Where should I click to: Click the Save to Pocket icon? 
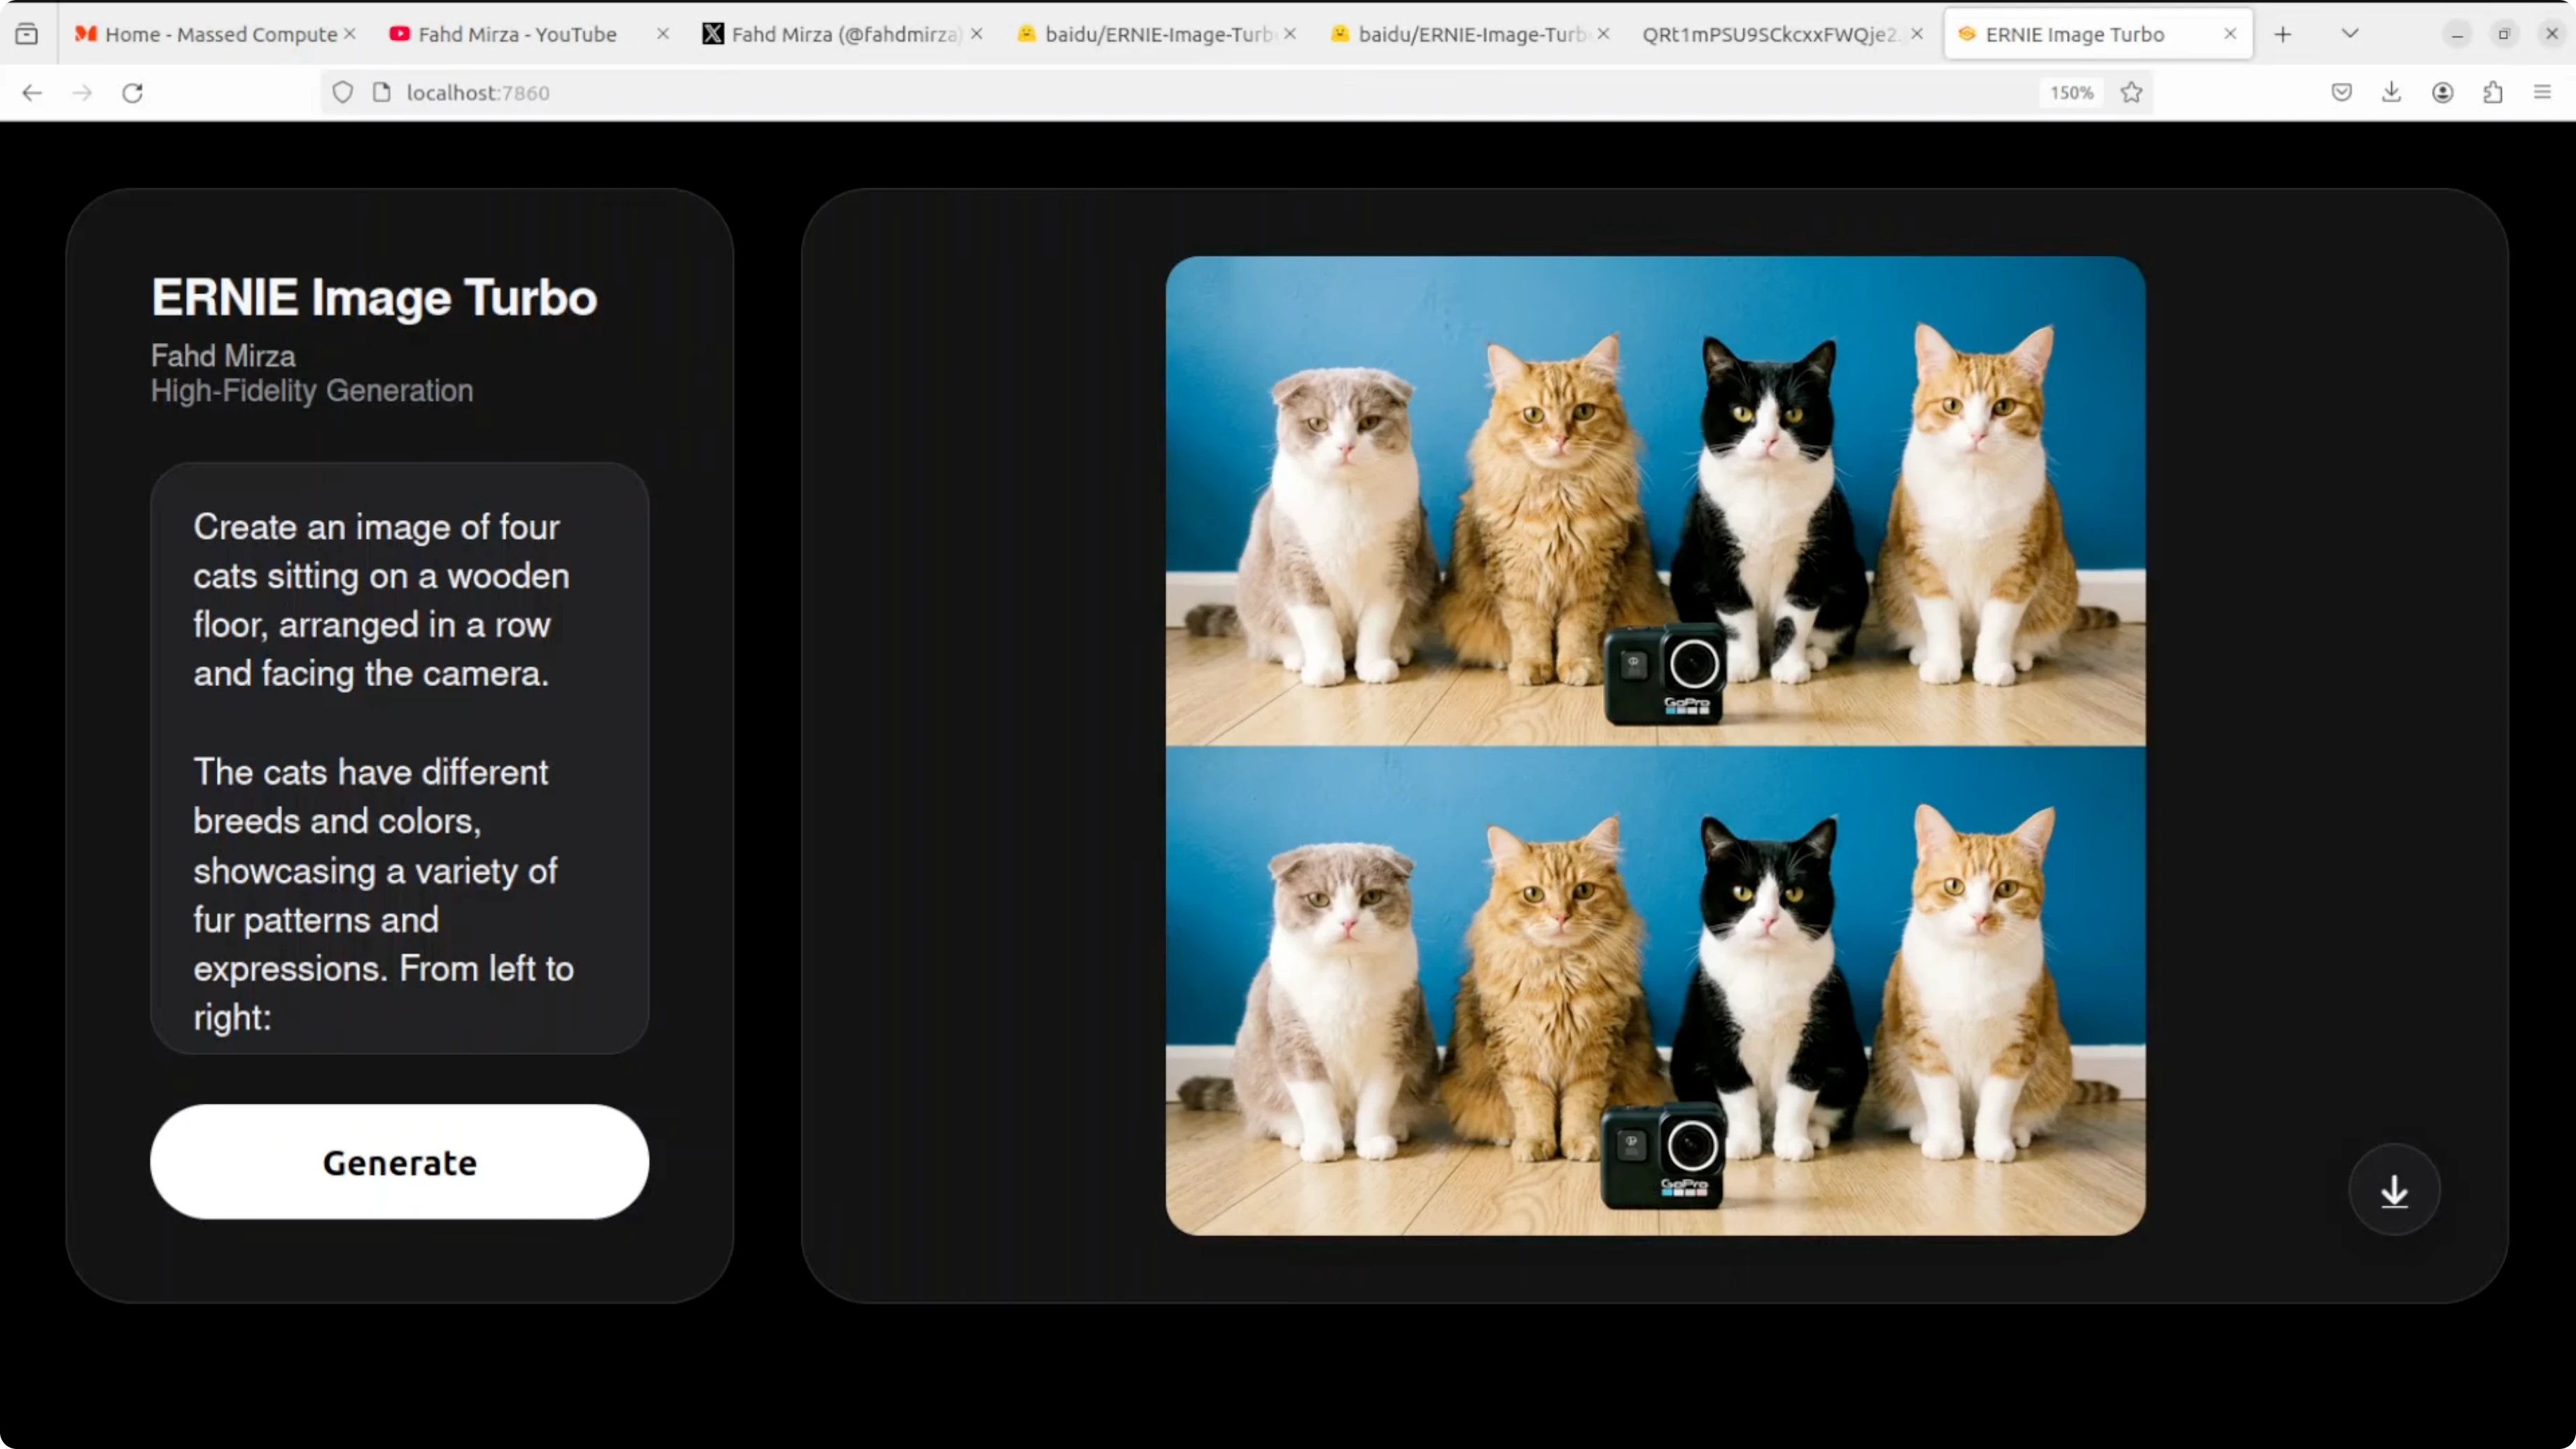click(2341, 93)
